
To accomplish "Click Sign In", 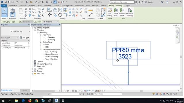I will pyautogui.click(x=149, y=2).
